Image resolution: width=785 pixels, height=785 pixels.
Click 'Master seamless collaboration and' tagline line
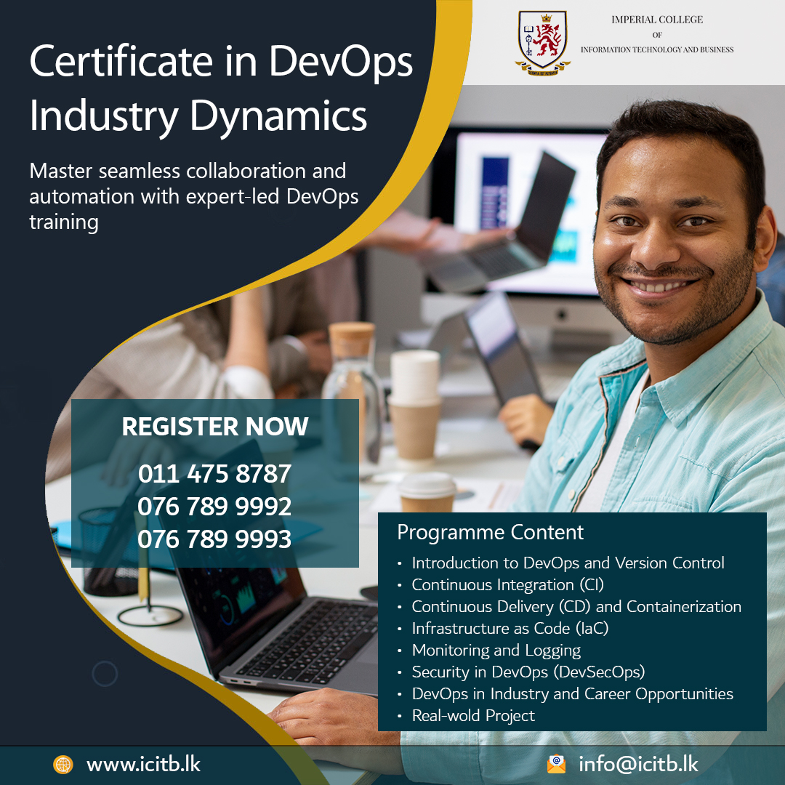click(188, 172)
